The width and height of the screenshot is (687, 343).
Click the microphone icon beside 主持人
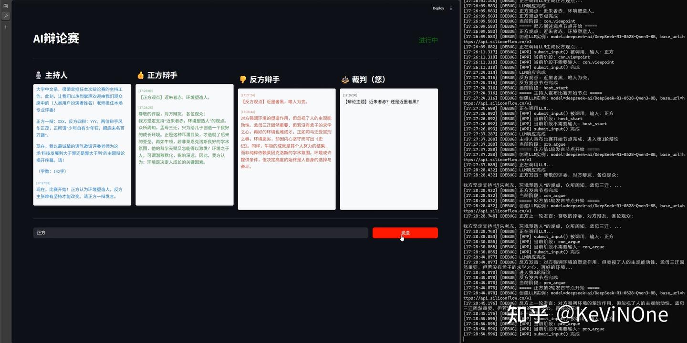[39, 75]
